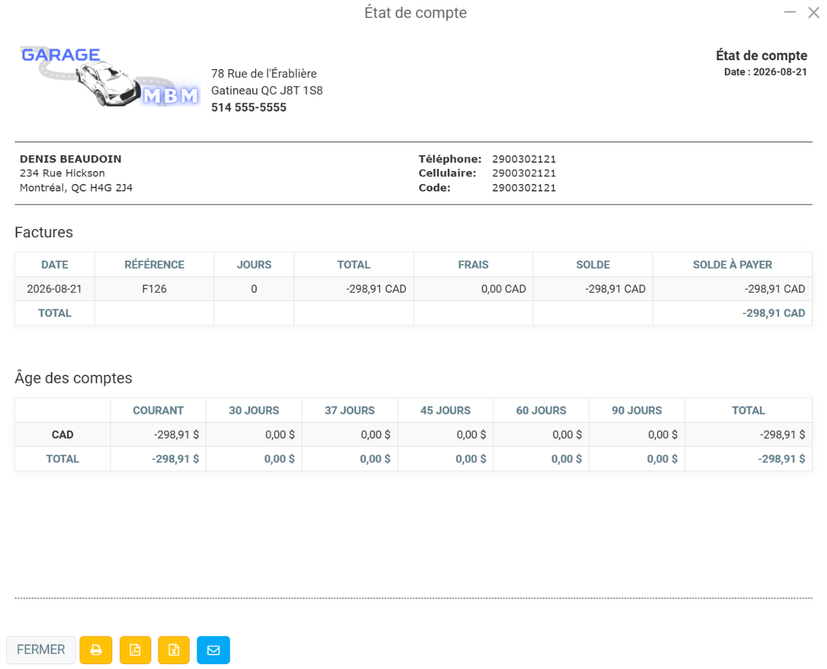
Task: Click TOTAL row label in Âge des comptes
Action: (x=62, y=459)
